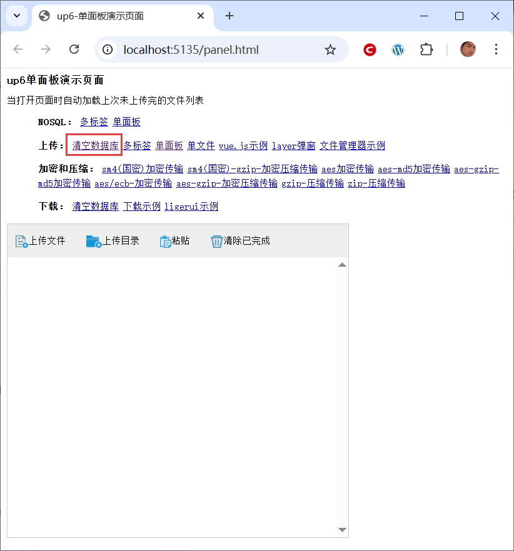Viewport: 514px width, 551px height.
Task: Click the highlighted 清空数据库 upload link
Action: pos(95,146)
